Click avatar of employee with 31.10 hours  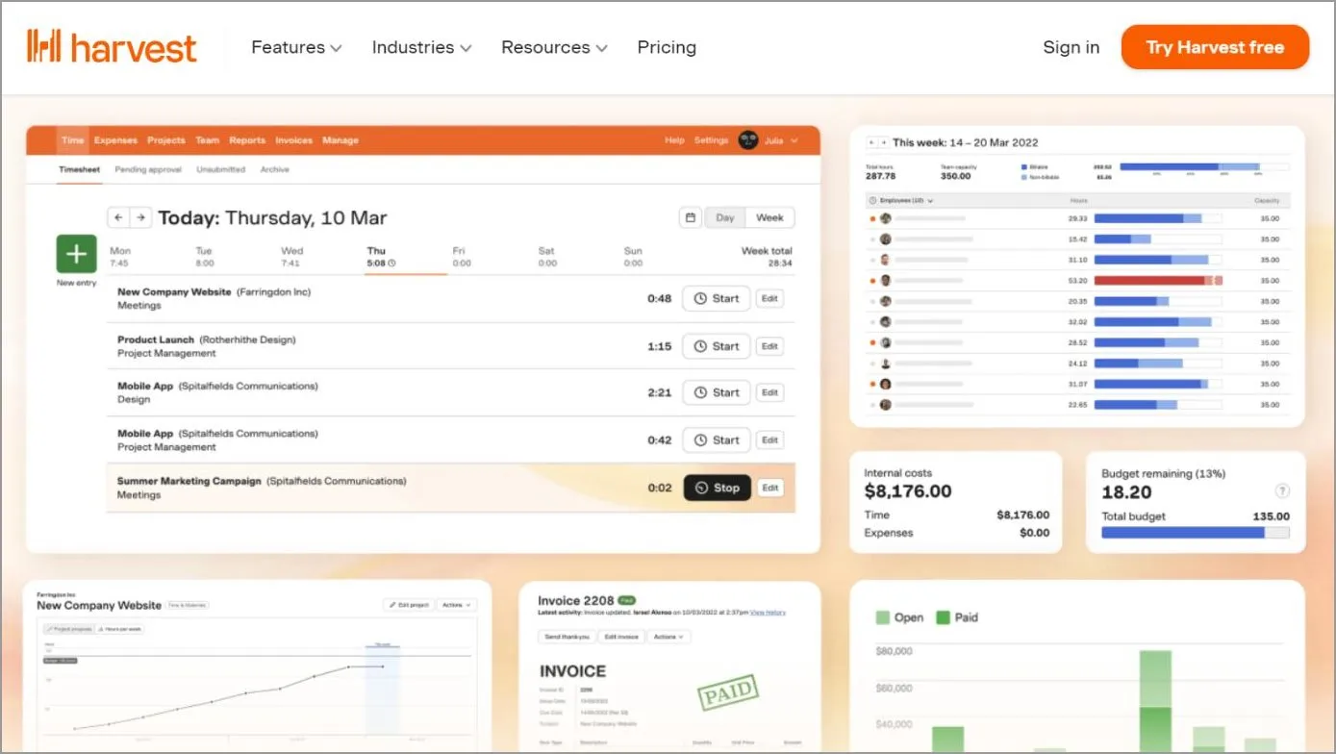(x=885, y=260)
